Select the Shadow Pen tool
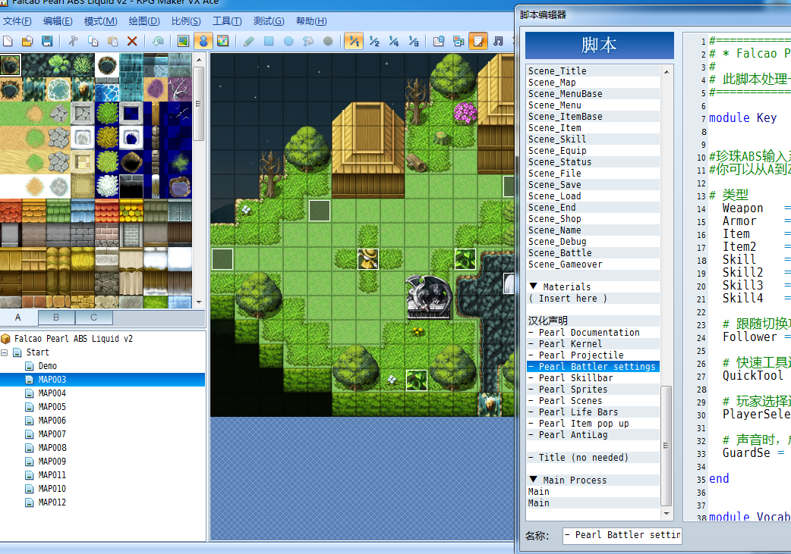The height and width of the screenshot is (554, 791). click(328, 41)
